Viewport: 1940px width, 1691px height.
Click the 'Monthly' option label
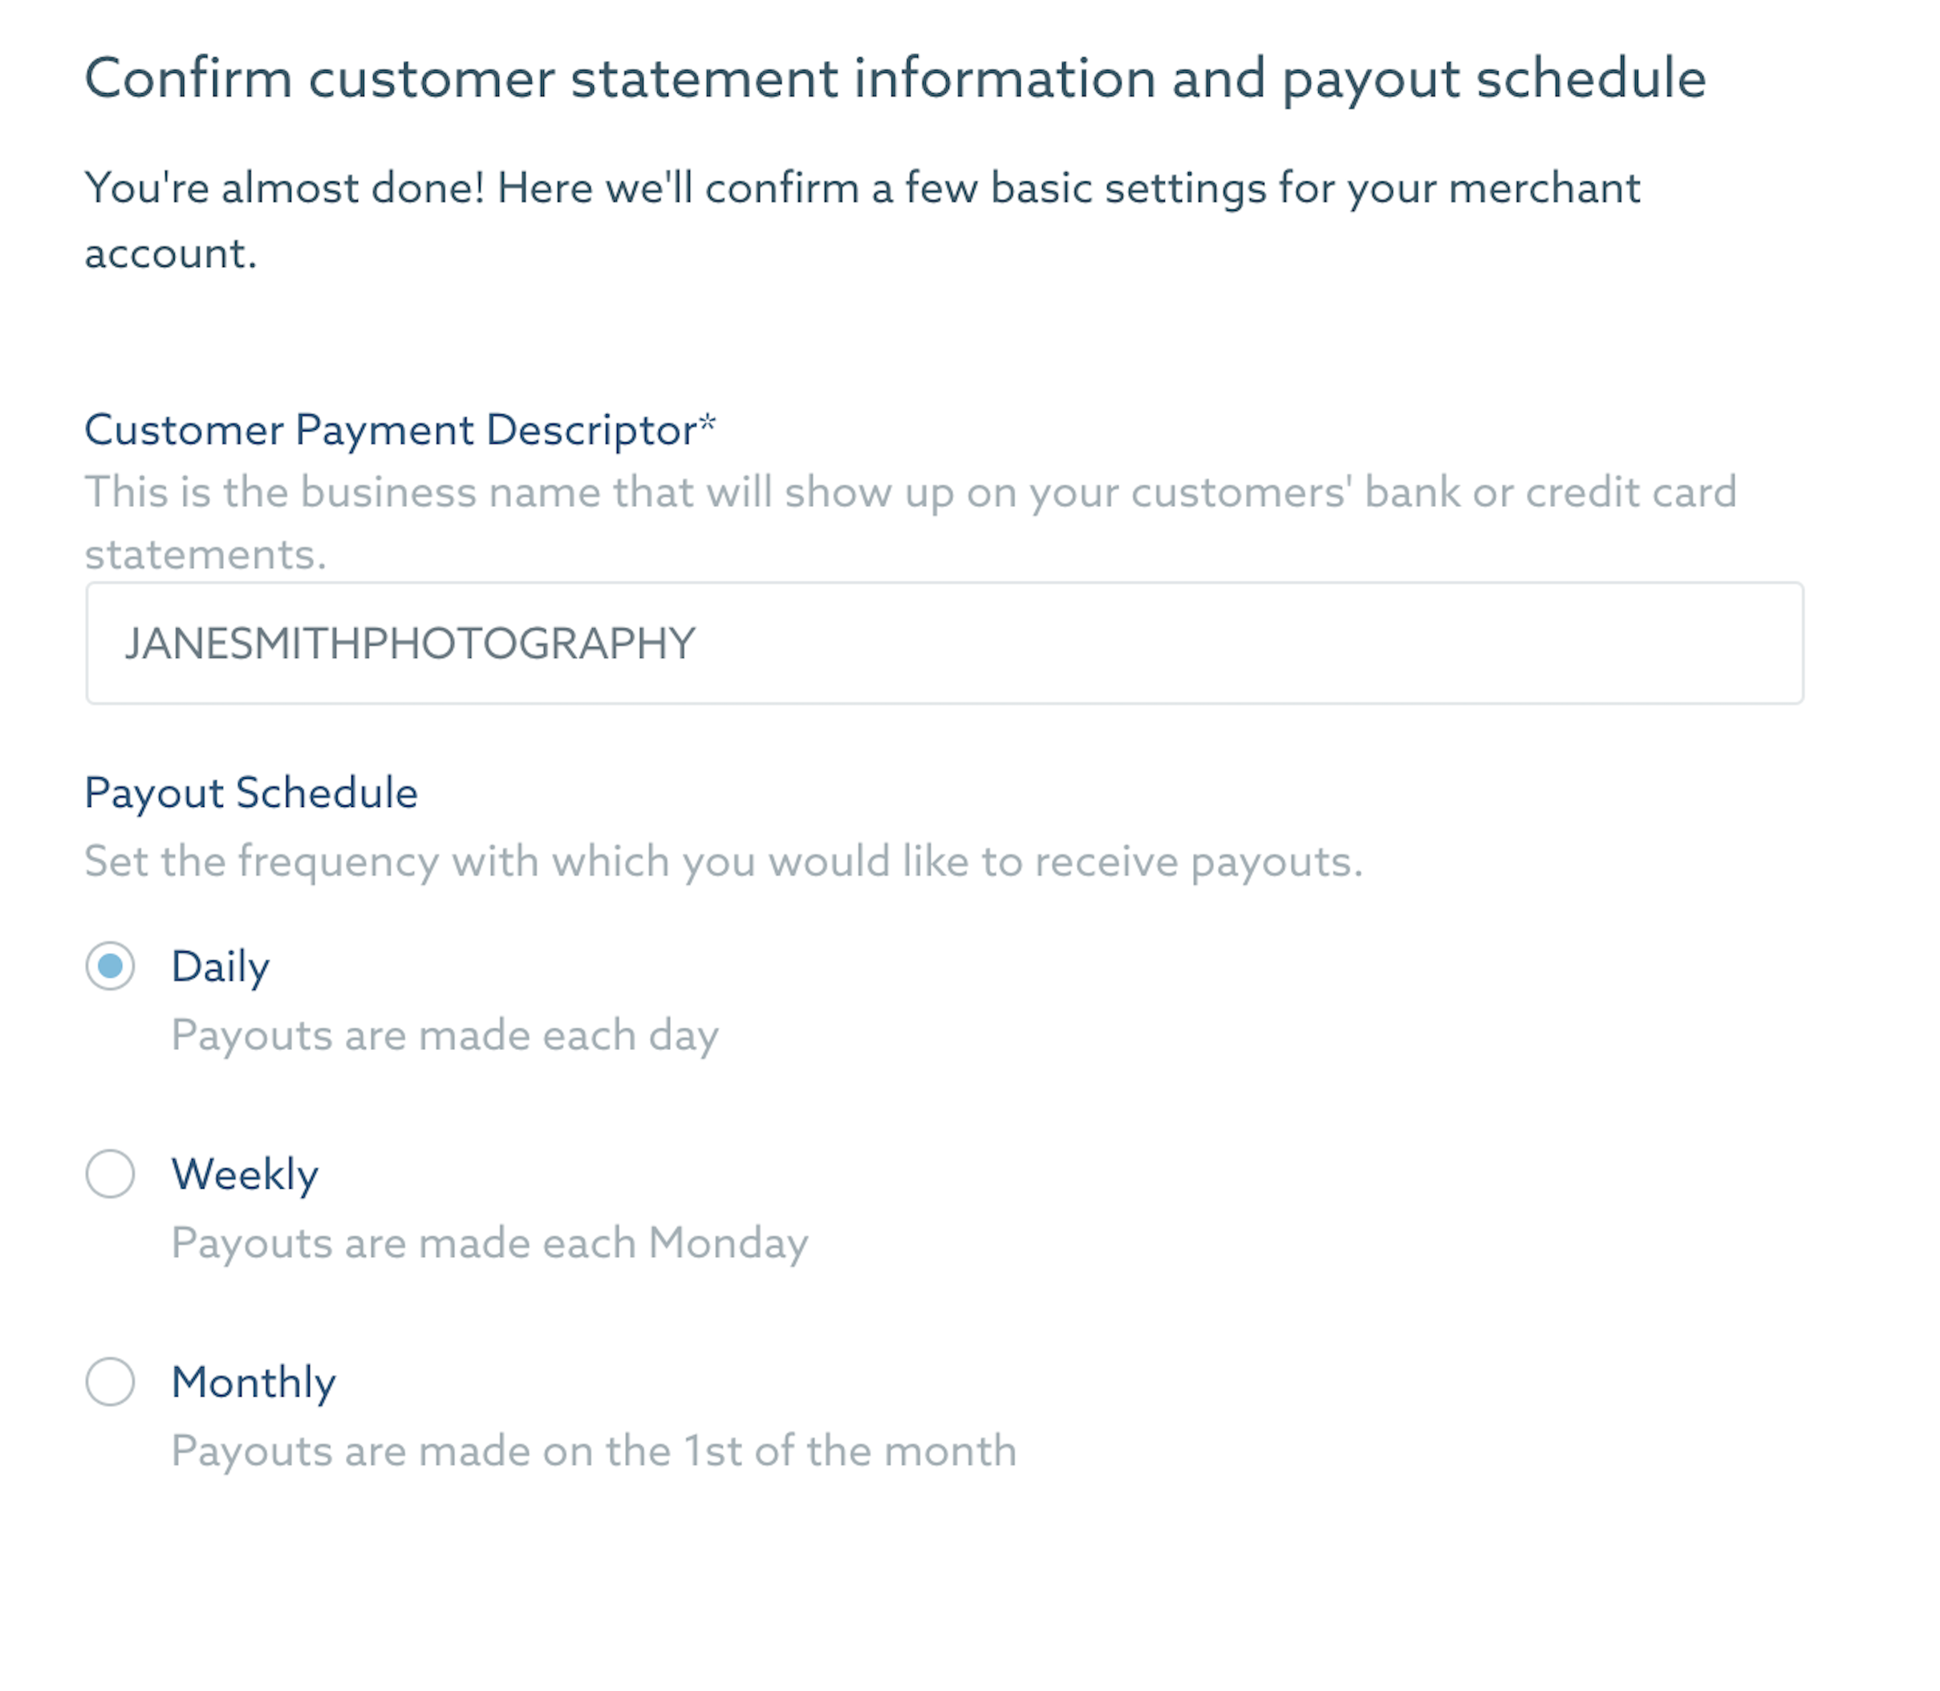pos(254,1382)
